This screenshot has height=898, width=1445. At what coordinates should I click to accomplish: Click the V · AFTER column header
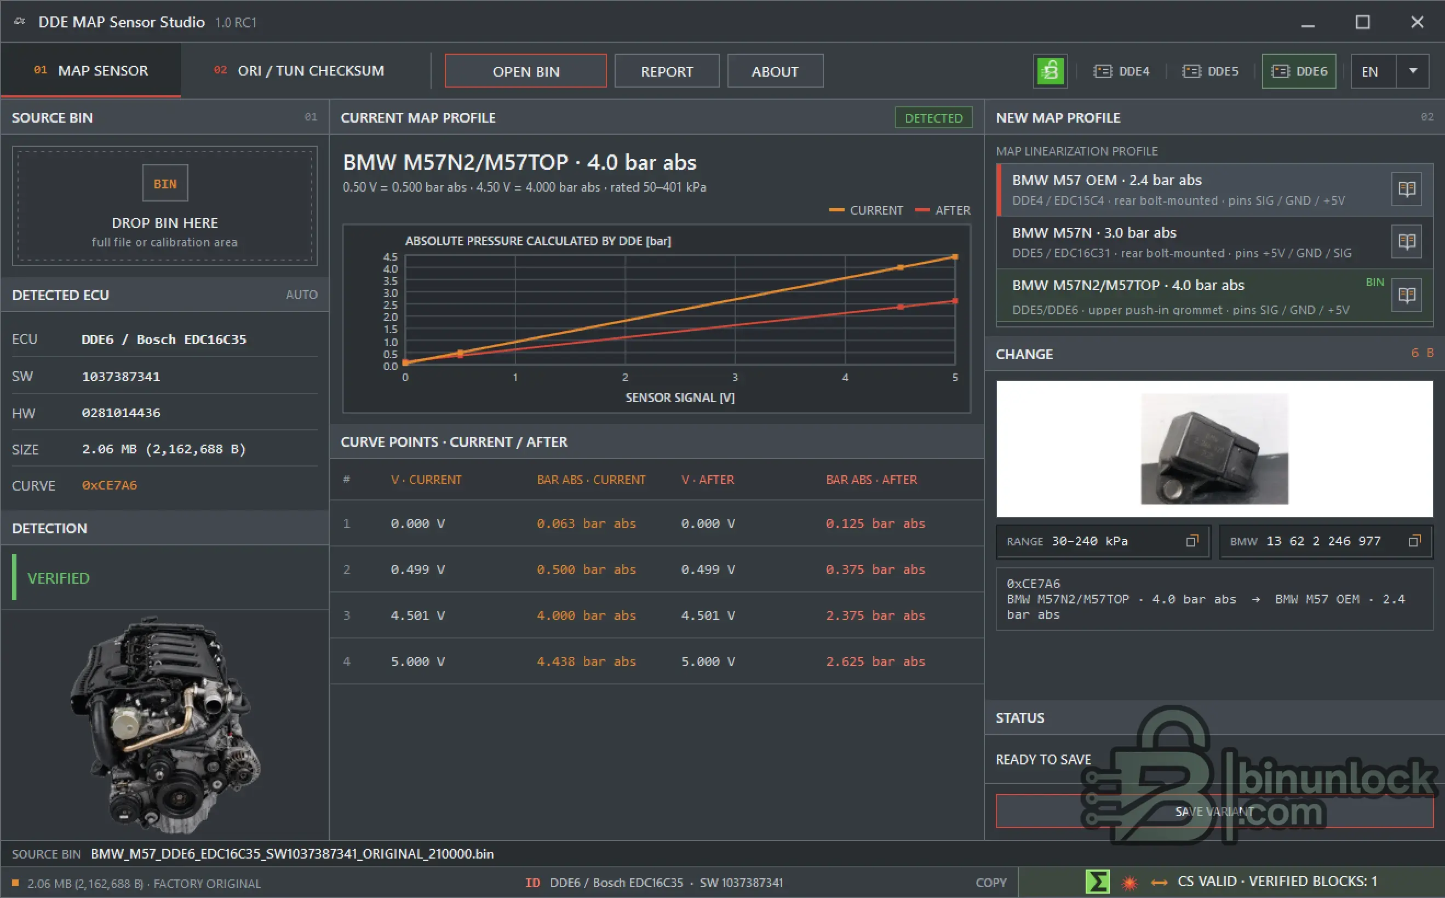[x=708, y=479]
